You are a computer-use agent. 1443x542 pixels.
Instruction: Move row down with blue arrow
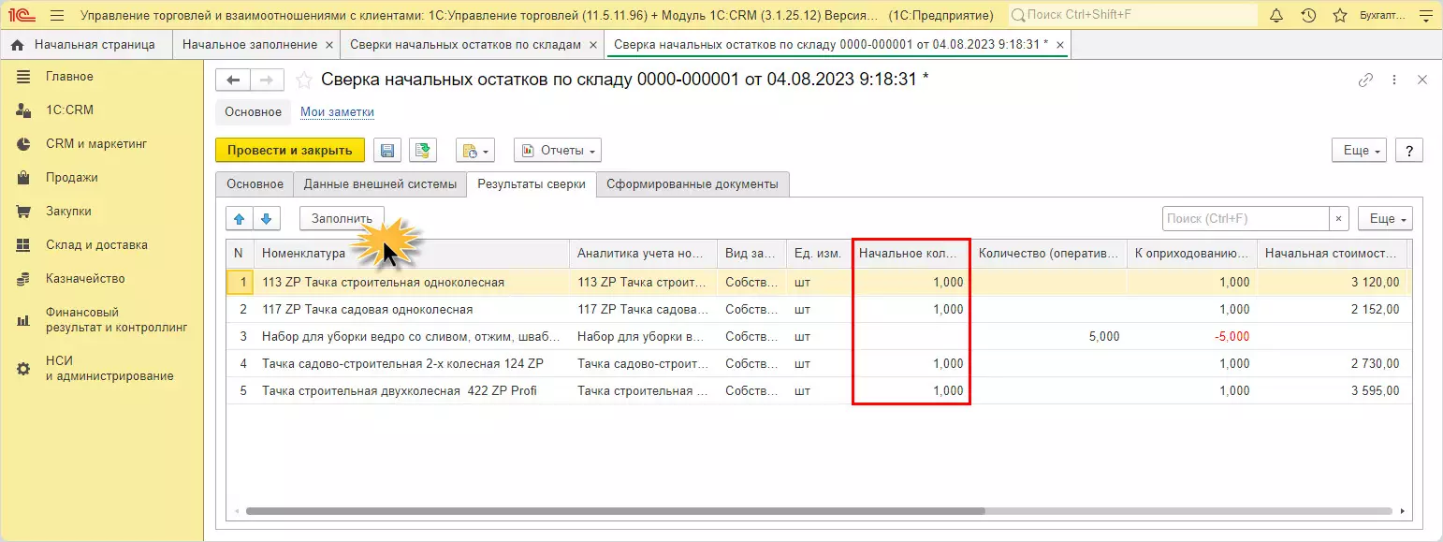coord(267,218)
